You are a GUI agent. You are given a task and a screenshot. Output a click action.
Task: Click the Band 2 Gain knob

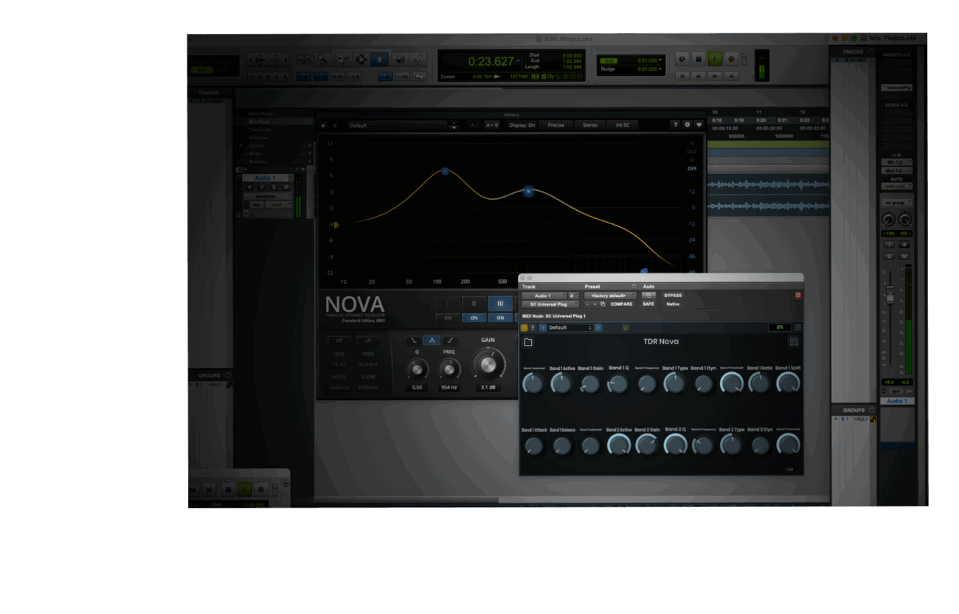pos(646,444)
